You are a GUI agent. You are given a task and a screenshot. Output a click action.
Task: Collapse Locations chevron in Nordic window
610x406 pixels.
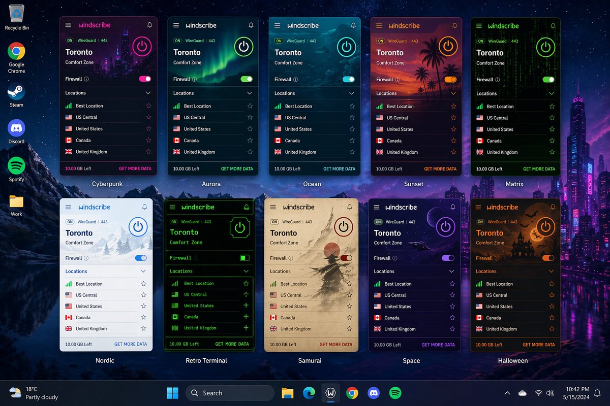(143, 272)
